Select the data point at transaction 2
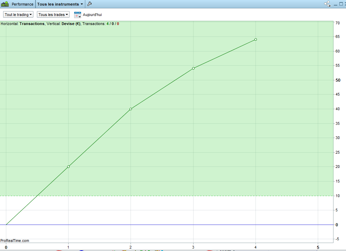Image resolution: width=346 pixels, height=251 pixels. 131,109
